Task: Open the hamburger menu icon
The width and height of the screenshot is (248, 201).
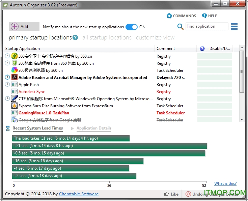Action: 234,26
